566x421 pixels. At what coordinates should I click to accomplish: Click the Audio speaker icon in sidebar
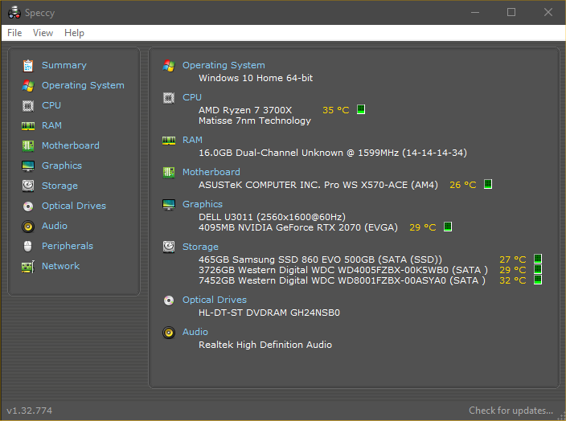(x=28, y=227)
